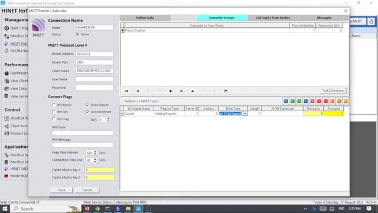Open Node-RED application in sidebar
This screenshot has height=213, width=378.
pos(16,176)
